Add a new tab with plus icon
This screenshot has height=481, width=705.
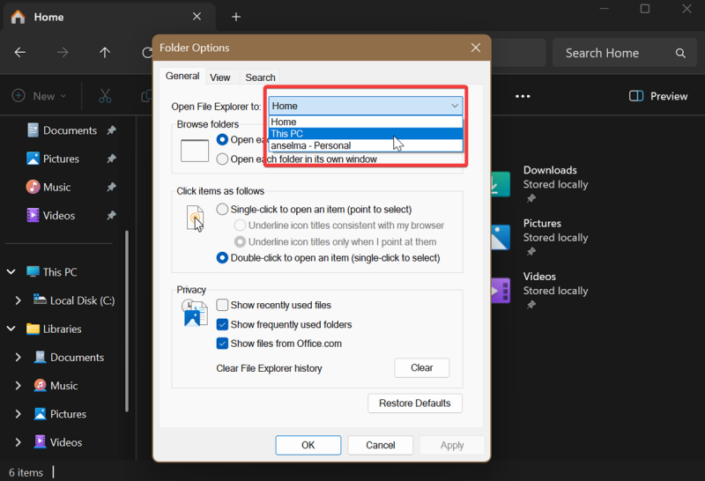(236, 17)
